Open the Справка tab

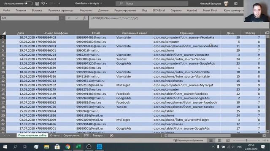tap(176, 10)
